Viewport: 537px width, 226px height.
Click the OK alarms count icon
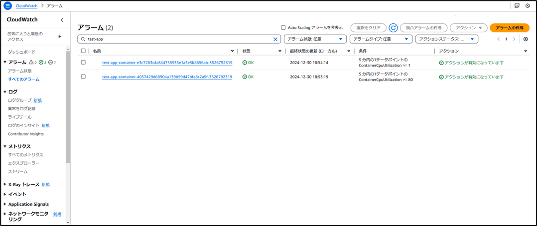coord(41,62)
